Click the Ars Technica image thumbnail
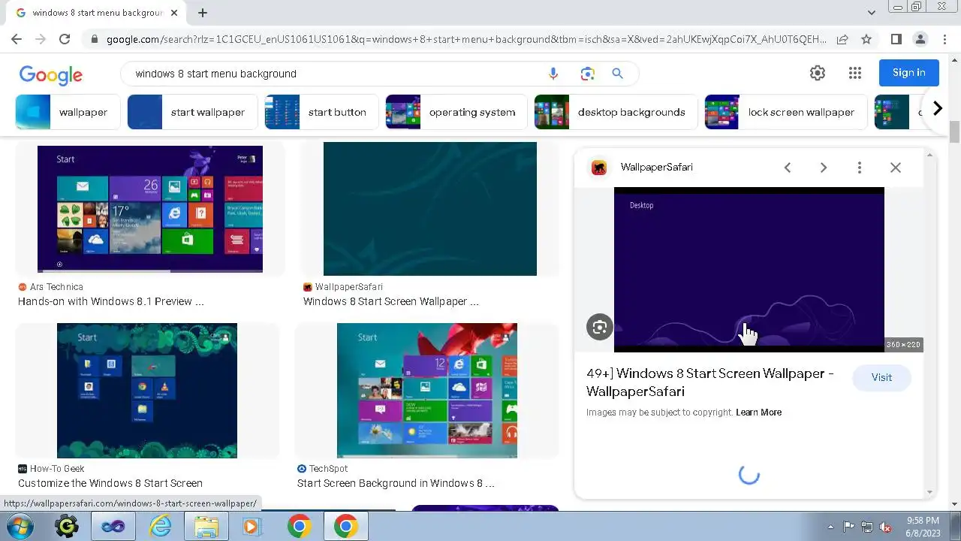 [150, 209]
